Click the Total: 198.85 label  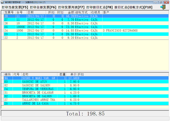tap(85, 114)
